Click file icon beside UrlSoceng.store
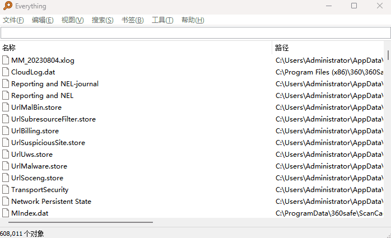 (x=6, y=178)
